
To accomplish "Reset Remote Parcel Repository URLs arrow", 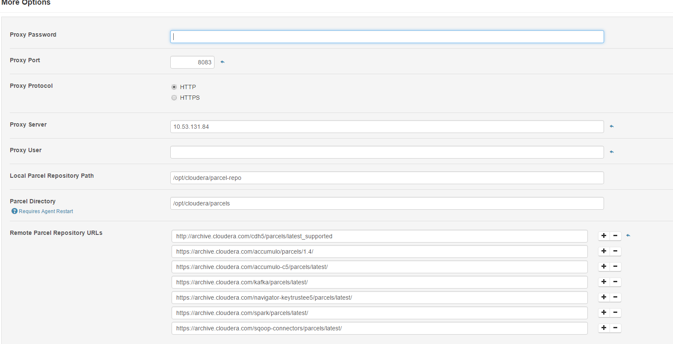I will pos(628,235).
